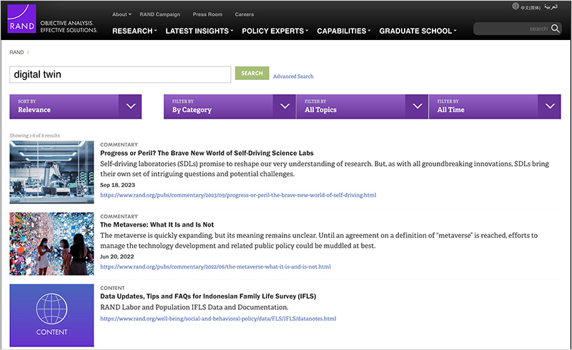This screenshot has width=572, height=350.
Task: Click the 'digital twin' search query box
Action: click(120, 74)
